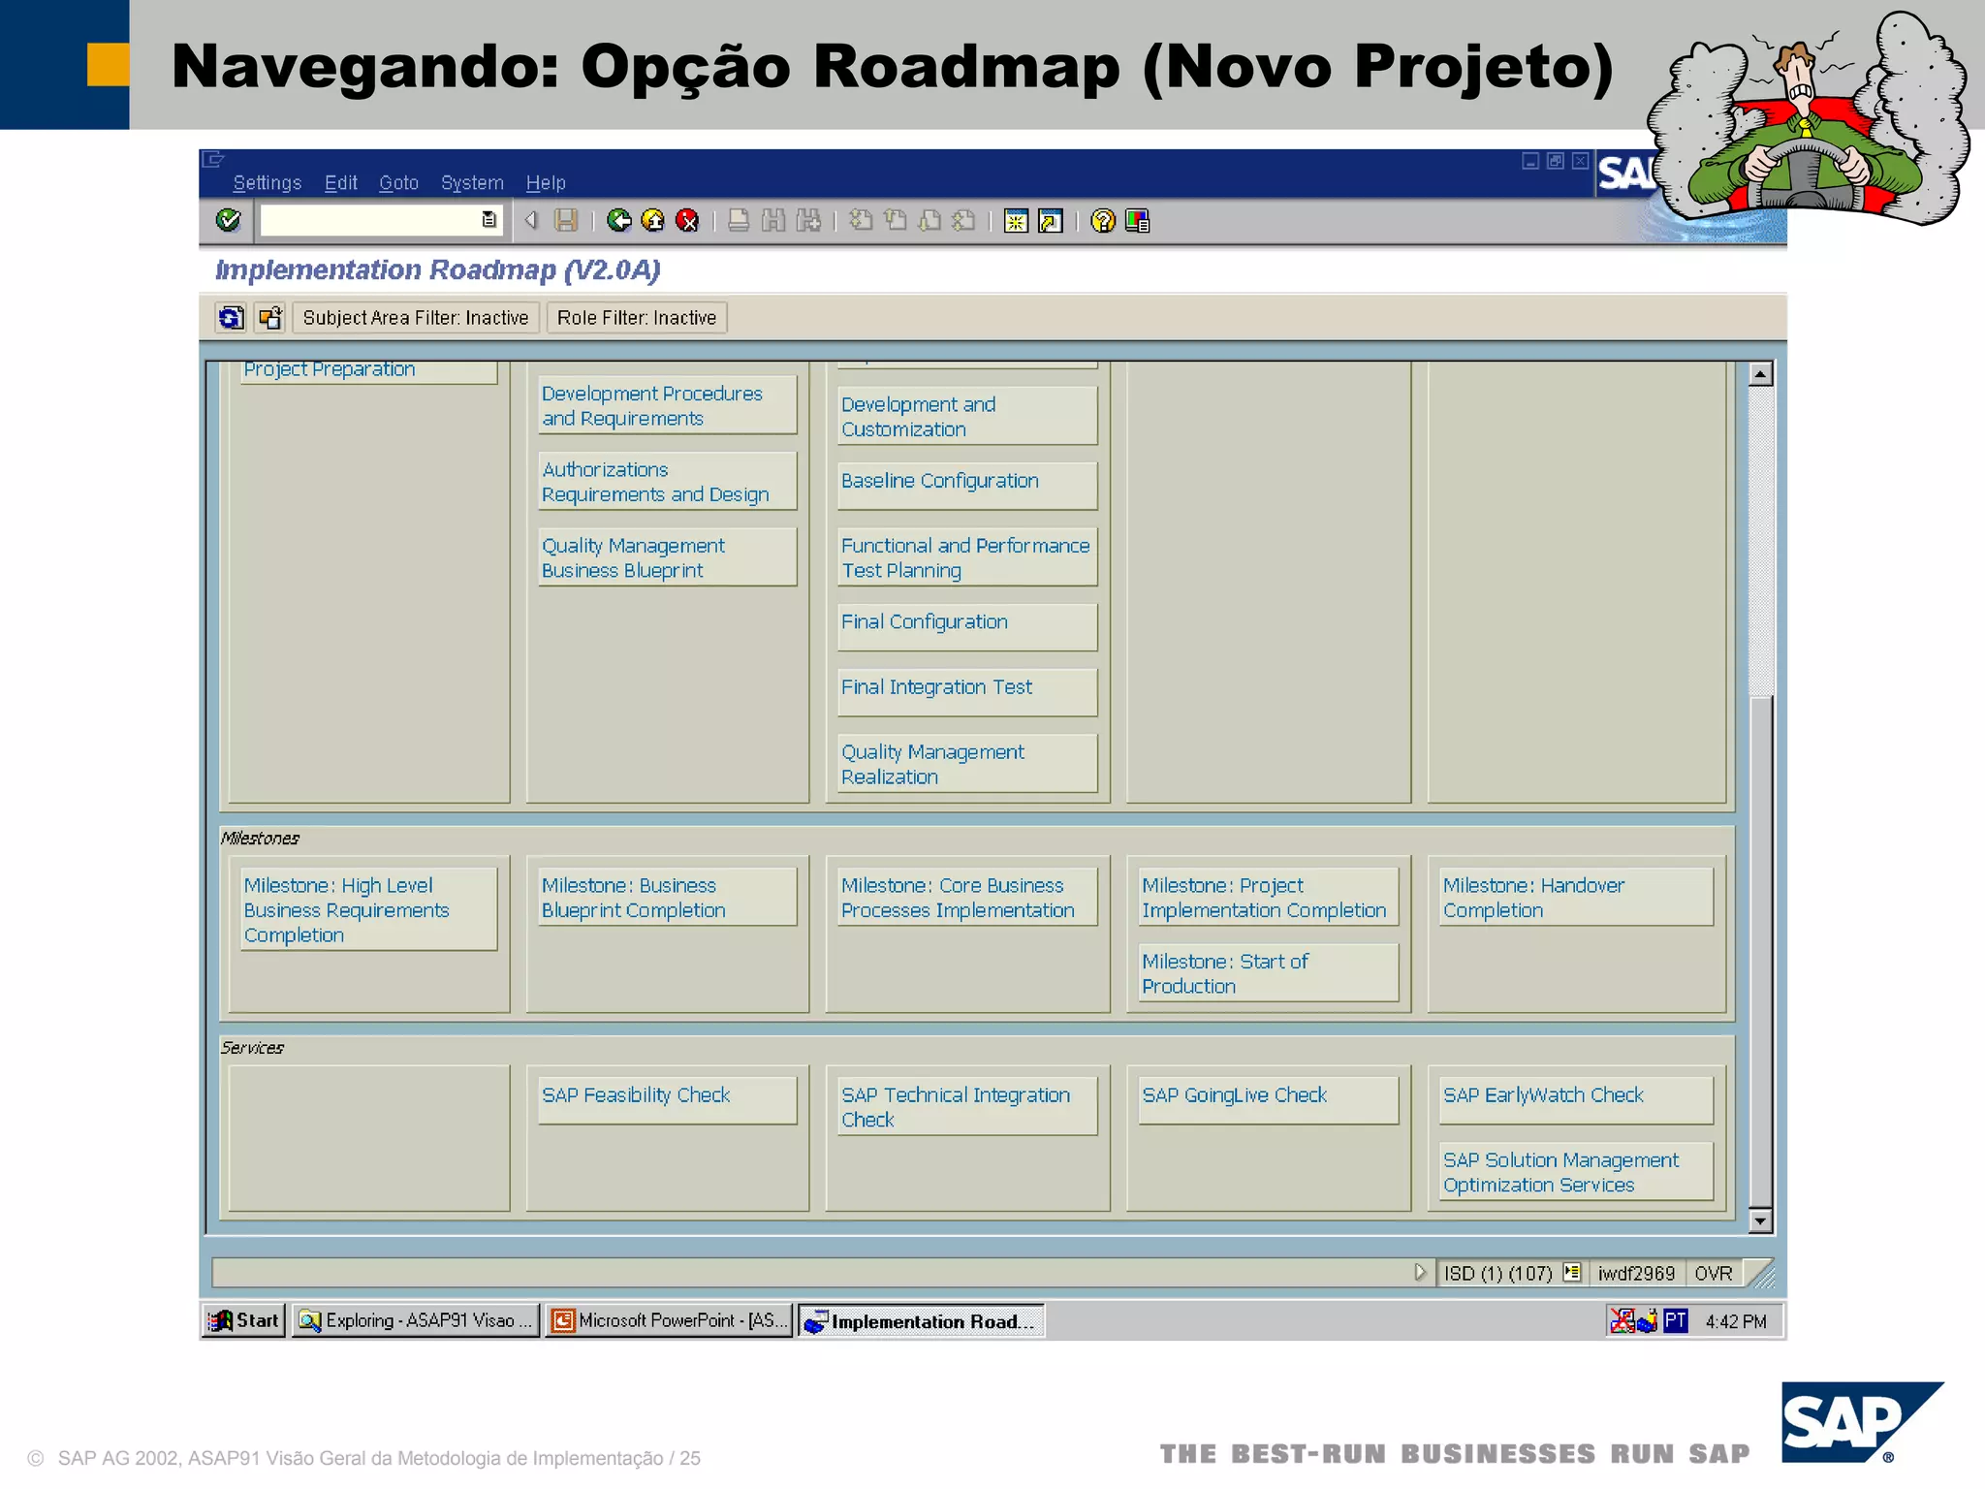Viewport: 1985px width, 1489px height.
Task: Open Functional and Performance Test Planning
Action: point(966,557)
